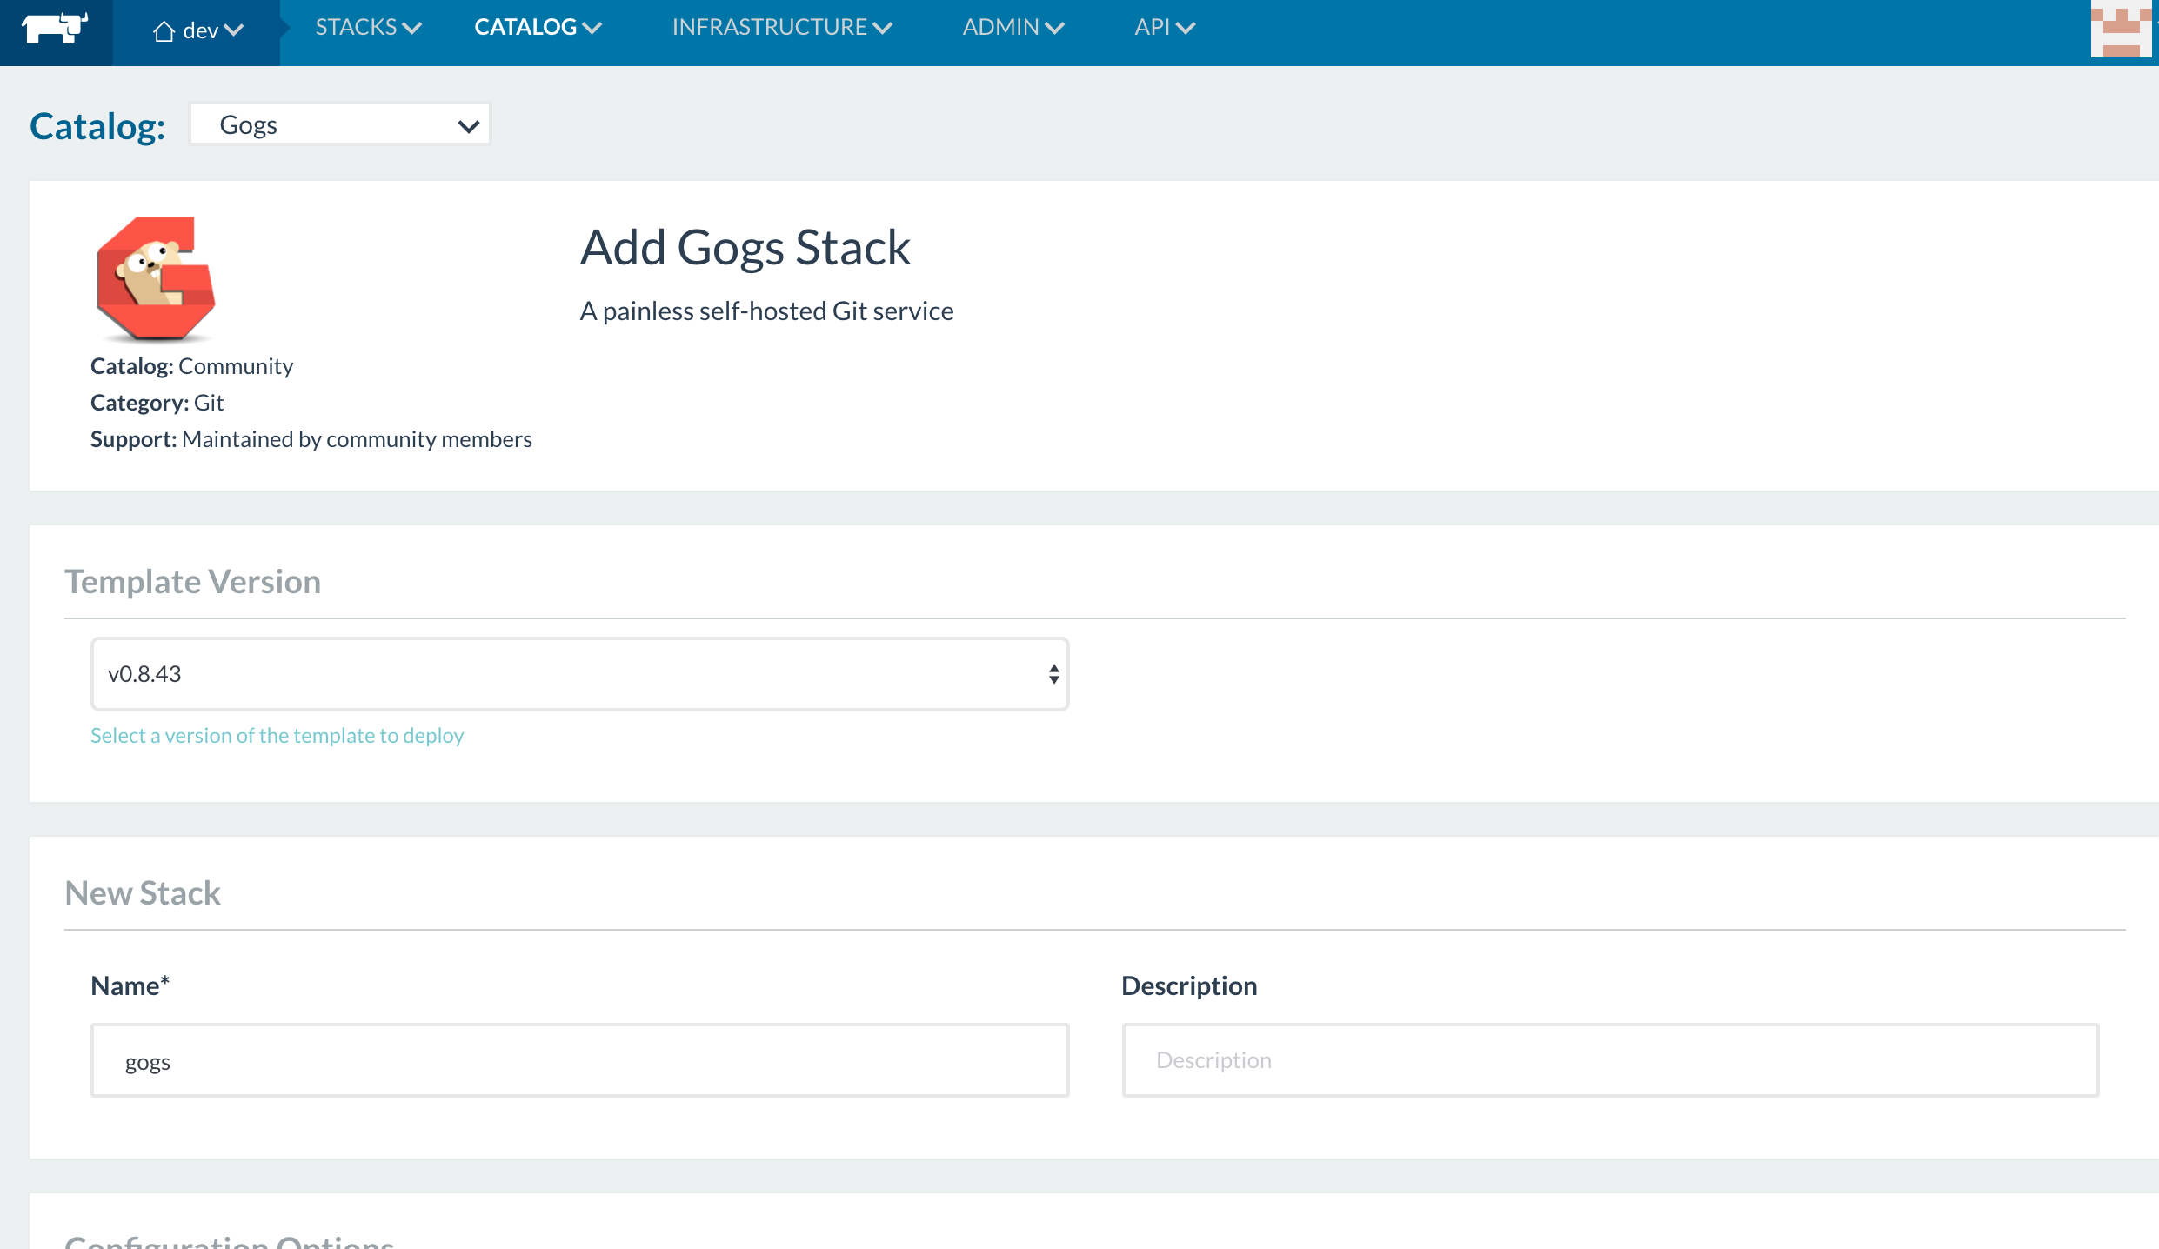Expand the dev environment dropdown chevron
Screen dimensions: 2159x1249
pos(233,30)
